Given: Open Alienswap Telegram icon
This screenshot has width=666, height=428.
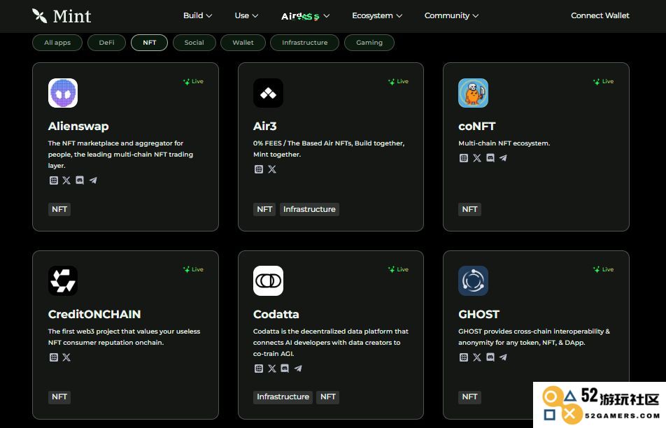Looking at the screenshot, I should point(93,180).
